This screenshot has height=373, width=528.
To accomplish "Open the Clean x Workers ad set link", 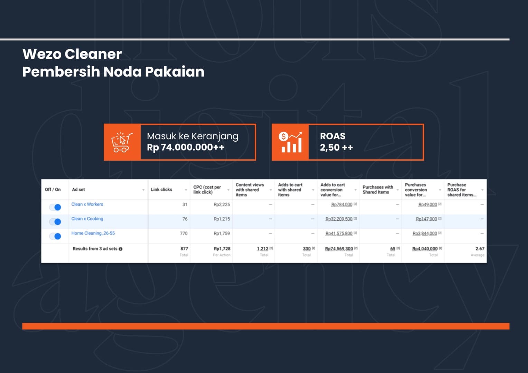I will [x=87, y=204].
